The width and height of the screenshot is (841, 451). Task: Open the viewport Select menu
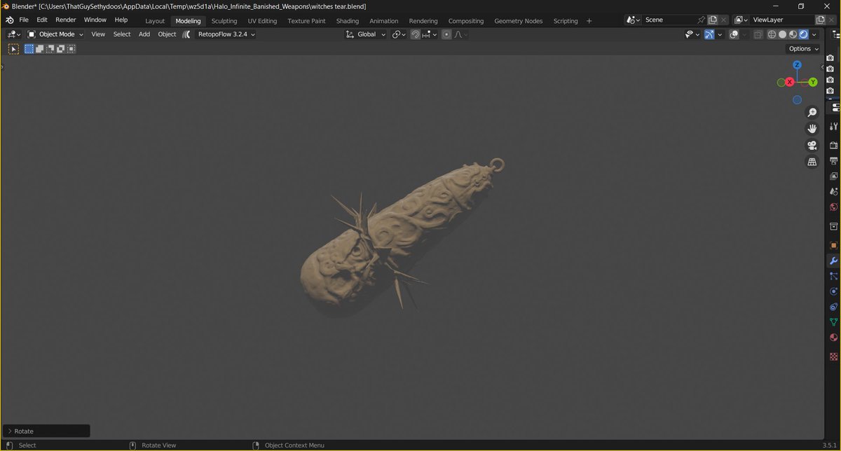pyautogui.click(x=122, y=34)
